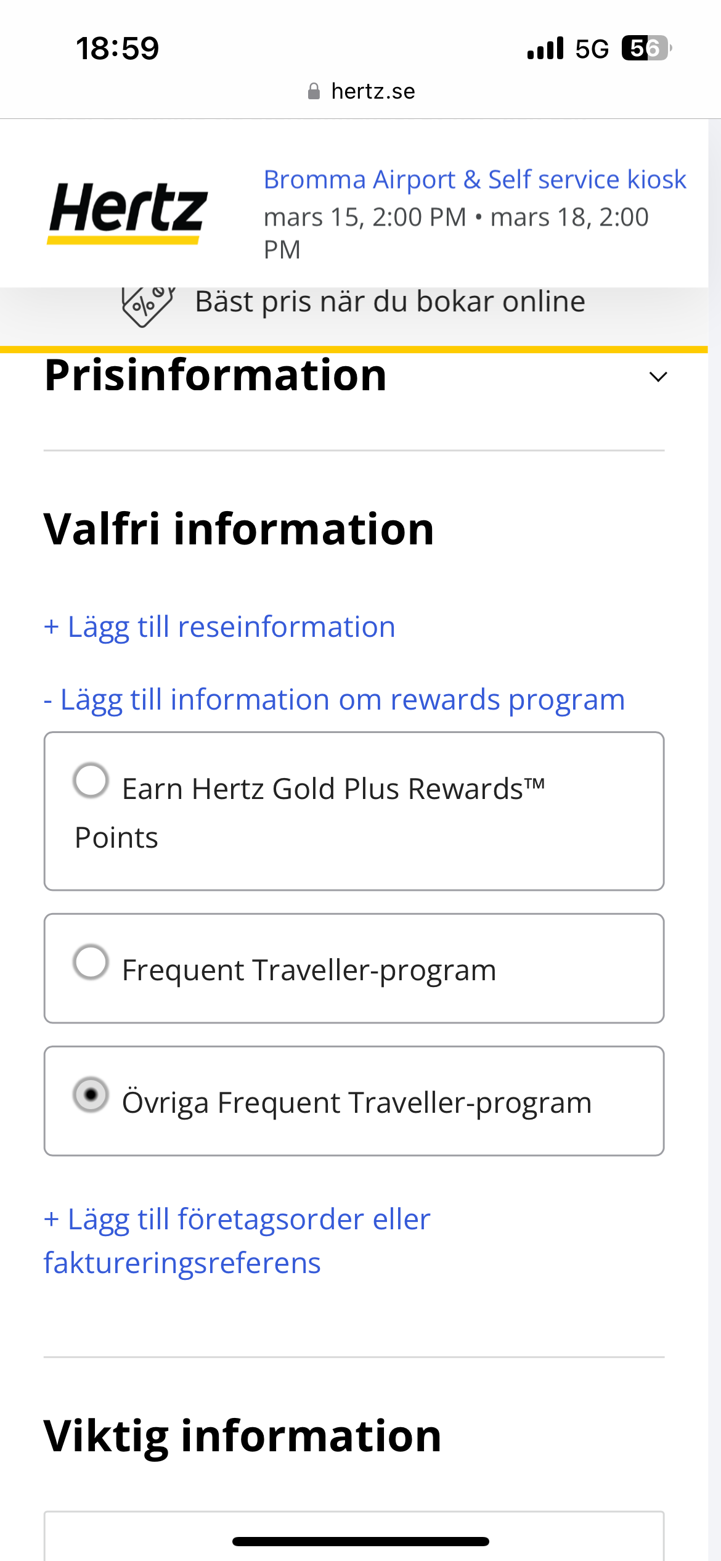Expand the Prisinformation chevron
The image size is (721, 1561).
coord(658,377)
